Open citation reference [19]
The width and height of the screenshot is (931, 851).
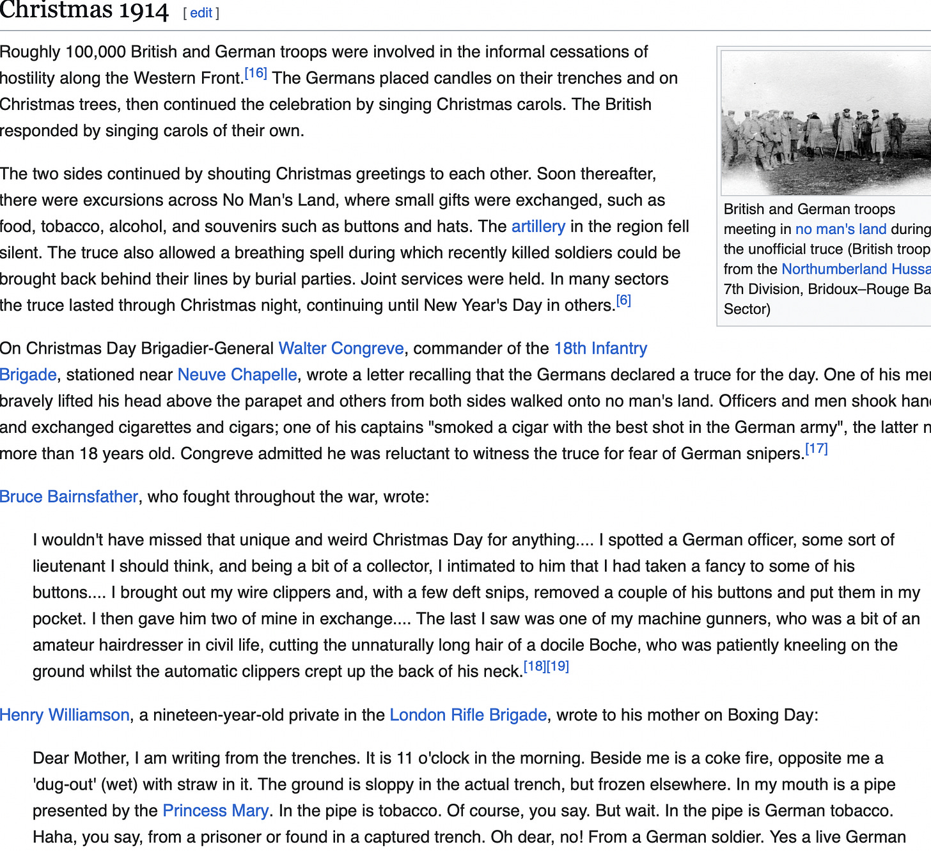[558, 666]
